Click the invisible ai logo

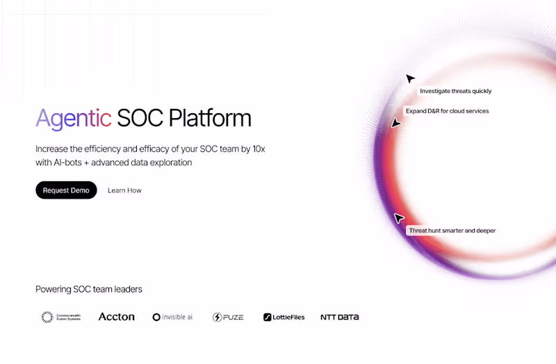(172, 317)
